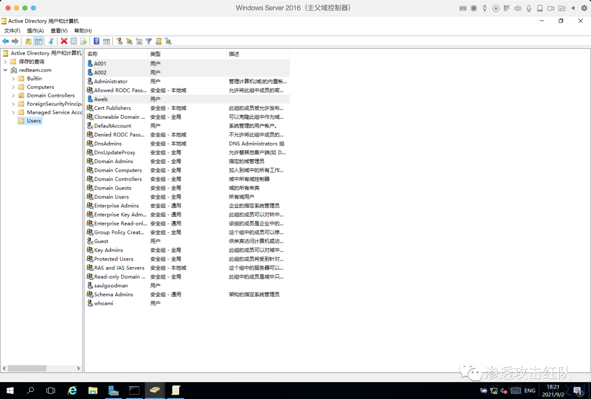Select the Domain Admins group entry

[x=113, y=161]
